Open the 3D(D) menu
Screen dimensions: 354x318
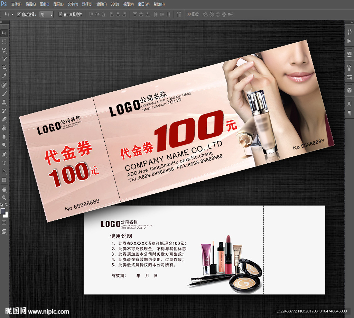(x=115, y=4)
